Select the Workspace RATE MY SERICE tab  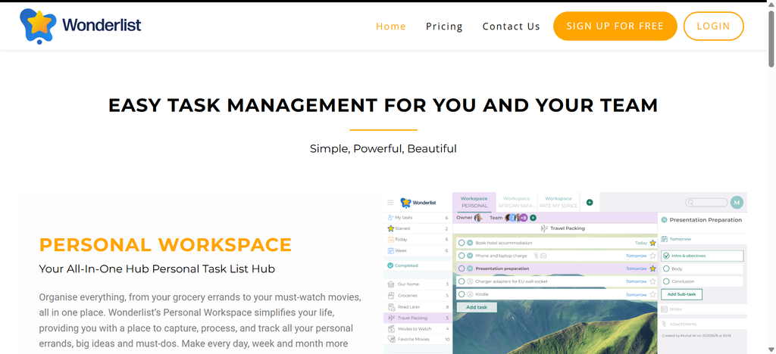click(x=559, y=202)
